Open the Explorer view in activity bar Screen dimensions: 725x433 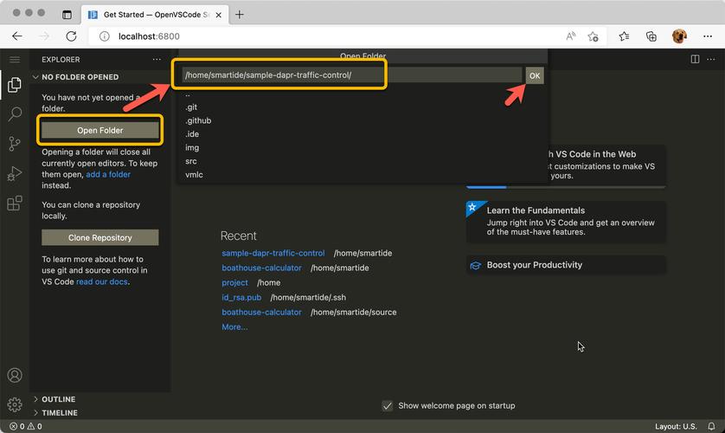15,85
